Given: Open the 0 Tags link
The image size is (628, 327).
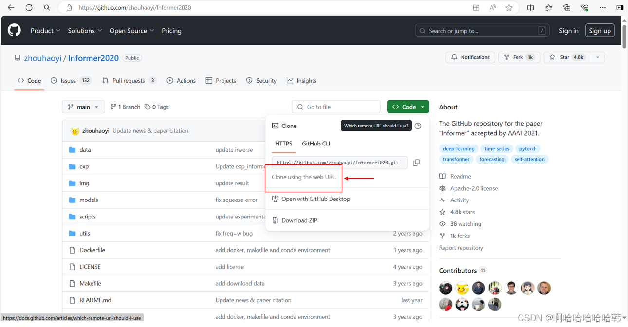Looking at the screenshot, I should 156,107.
